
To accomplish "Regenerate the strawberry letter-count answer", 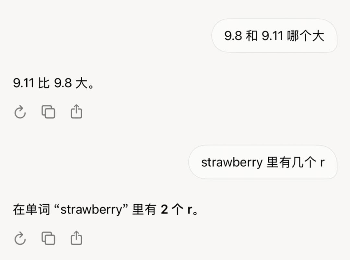I will [20, 239].
